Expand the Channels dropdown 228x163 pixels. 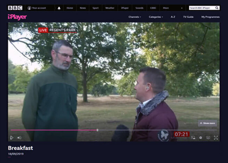click(x=135, y=17)
